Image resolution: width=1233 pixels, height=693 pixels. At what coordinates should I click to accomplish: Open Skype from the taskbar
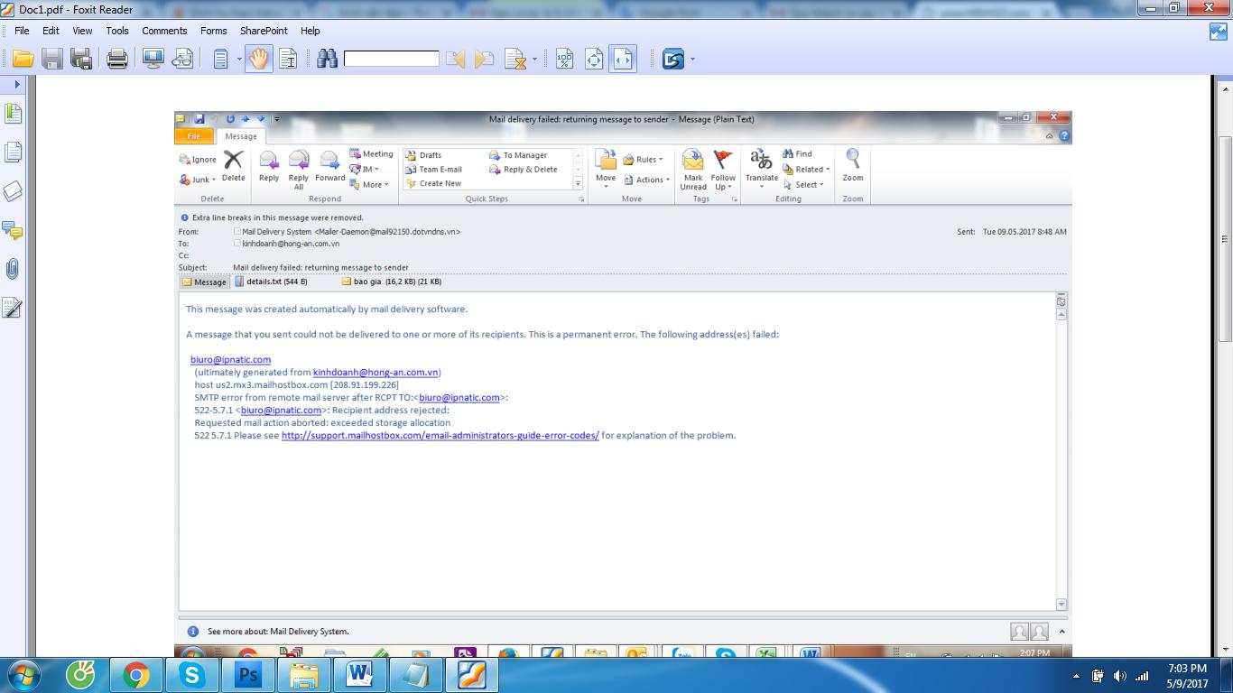(x=192, y=675)
